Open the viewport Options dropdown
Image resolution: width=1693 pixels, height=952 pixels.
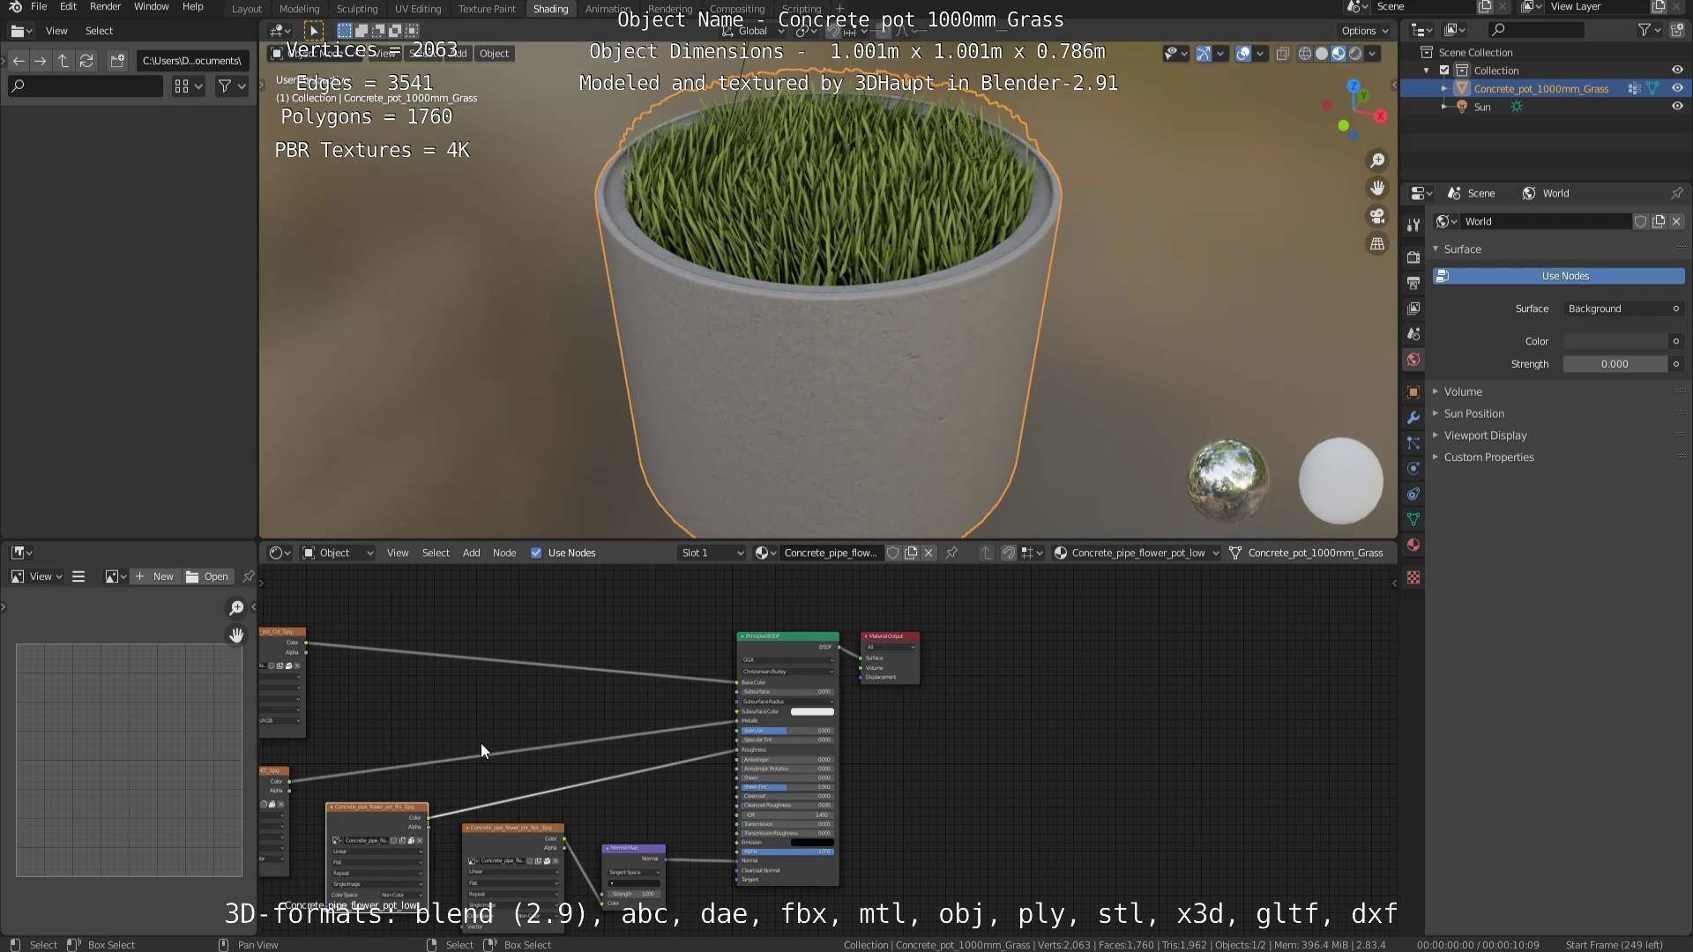tap(1365, 30)
